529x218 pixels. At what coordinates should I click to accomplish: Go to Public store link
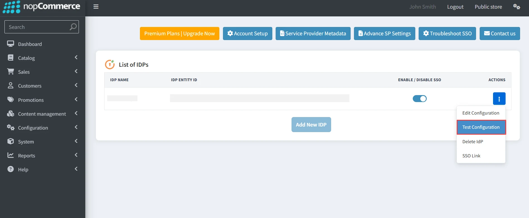[488, 7]
